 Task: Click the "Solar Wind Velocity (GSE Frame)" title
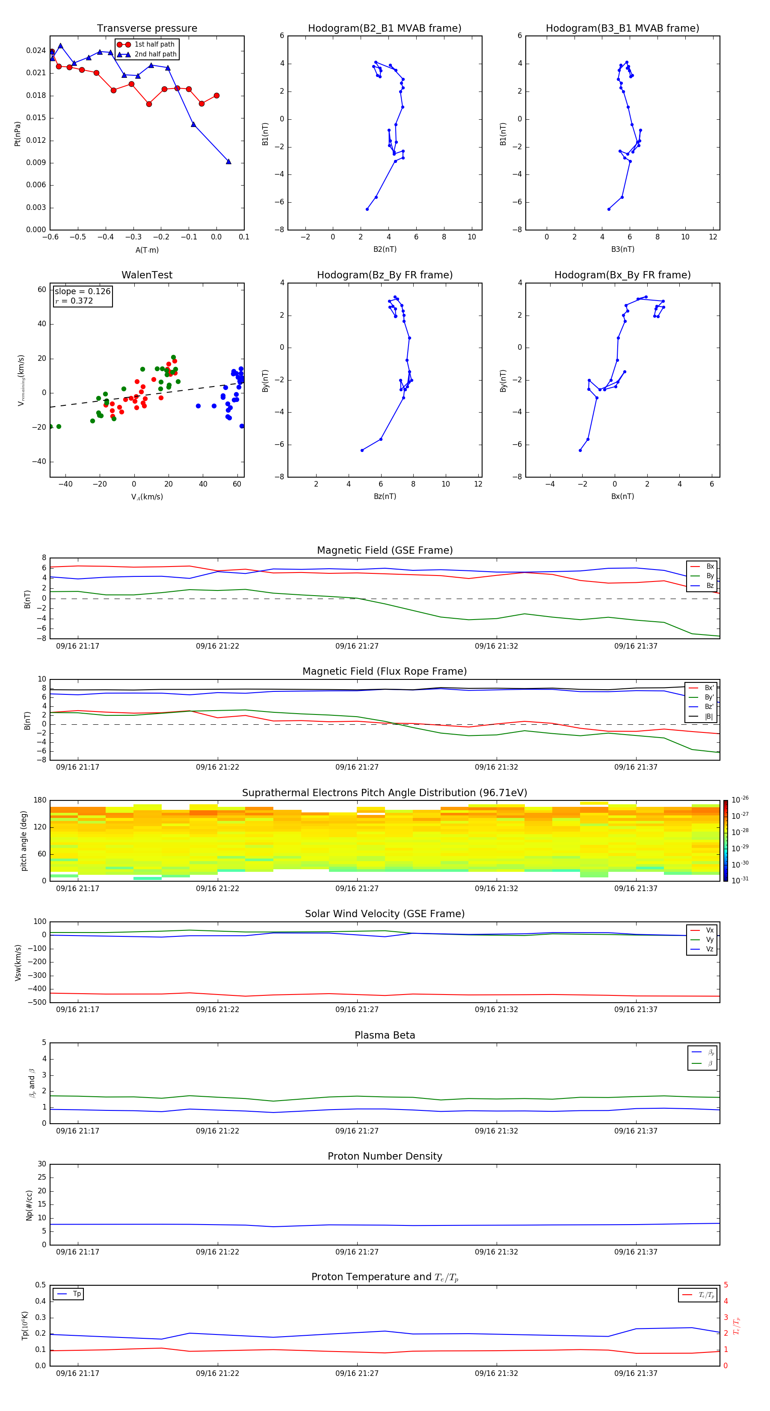tap(385, 914)
